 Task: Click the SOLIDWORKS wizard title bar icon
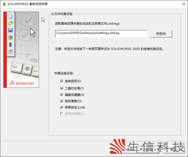[x=4, y=4]
